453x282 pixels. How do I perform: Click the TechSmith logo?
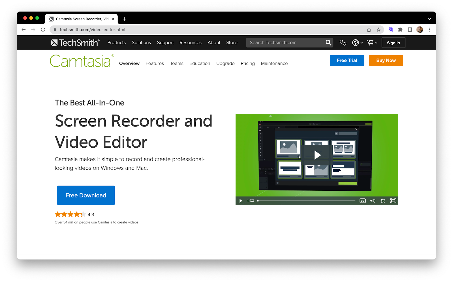pos(75,43)
